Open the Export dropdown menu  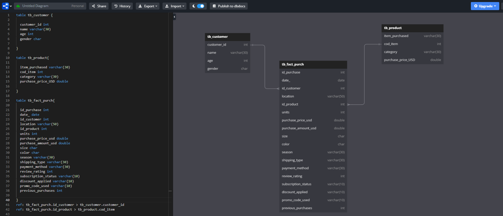(148, 6)
